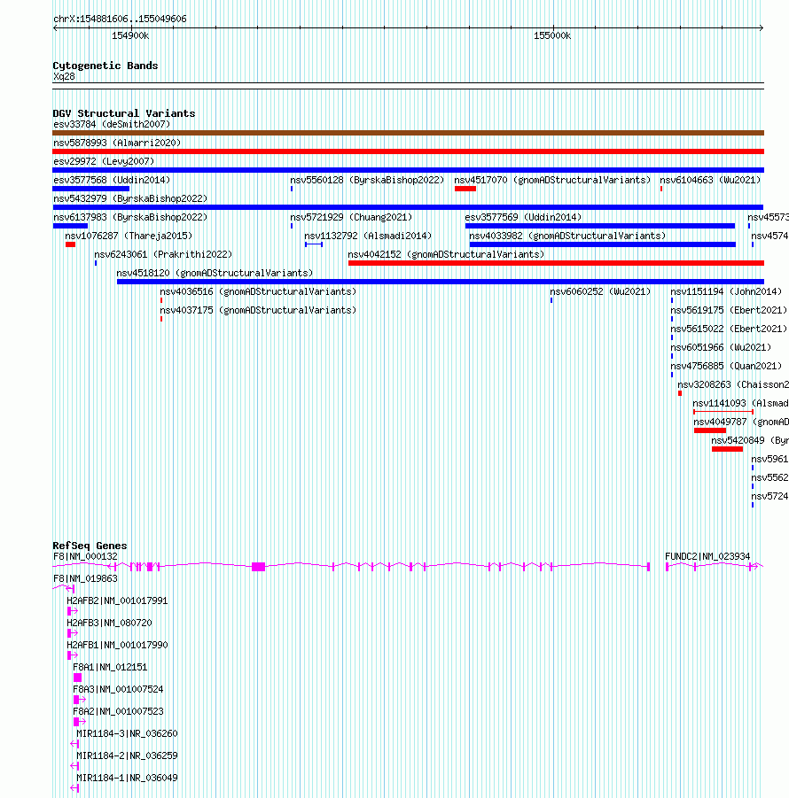Image resolution: width=789 pixels, height=798 pixels.
Task: Click nsv1141093 Alsmadi variant label
Action: tap(740, 404)
